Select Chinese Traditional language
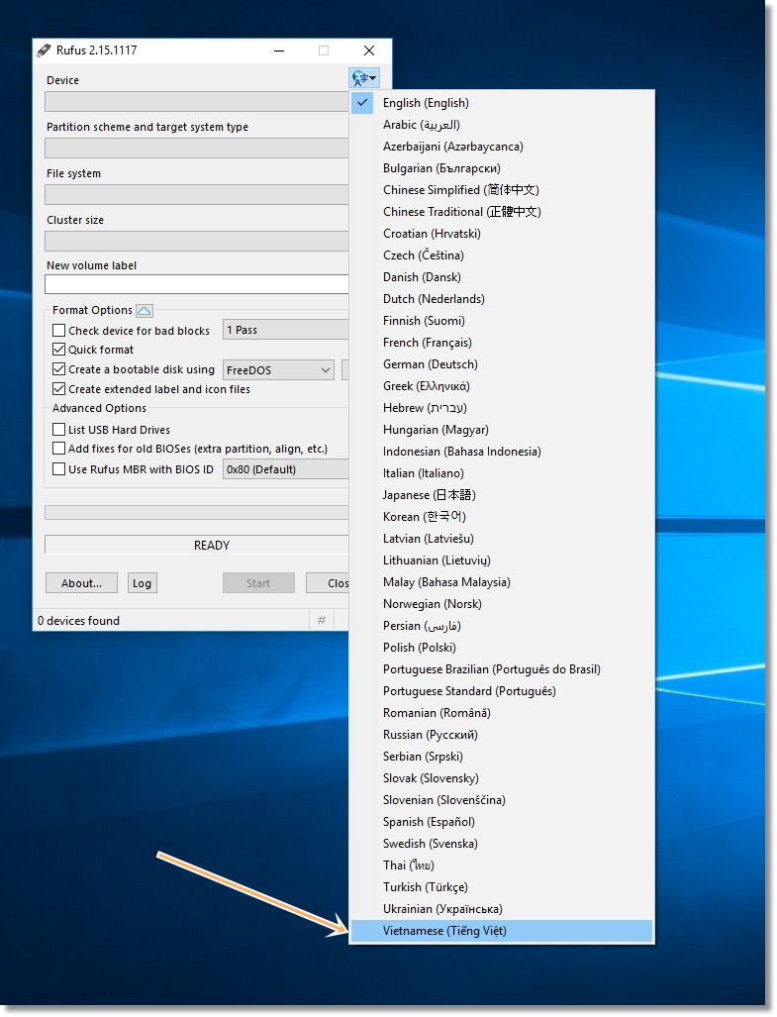 click(502, 212)
